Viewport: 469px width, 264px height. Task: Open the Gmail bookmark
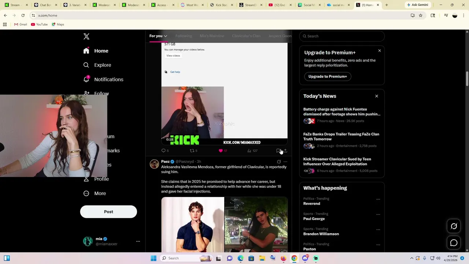pyautogui.click(x=21, y=25)
